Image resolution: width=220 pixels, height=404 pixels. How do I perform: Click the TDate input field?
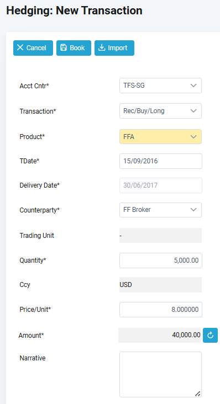(161, 161)
